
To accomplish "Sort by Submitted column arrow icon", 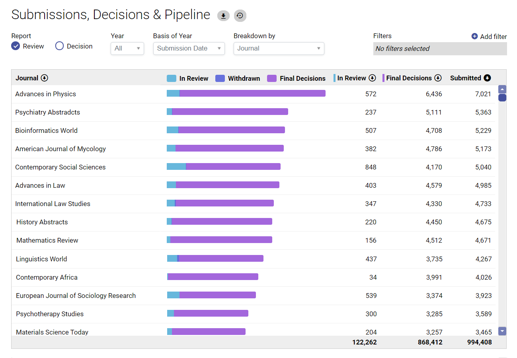I will tap(487, 78).
